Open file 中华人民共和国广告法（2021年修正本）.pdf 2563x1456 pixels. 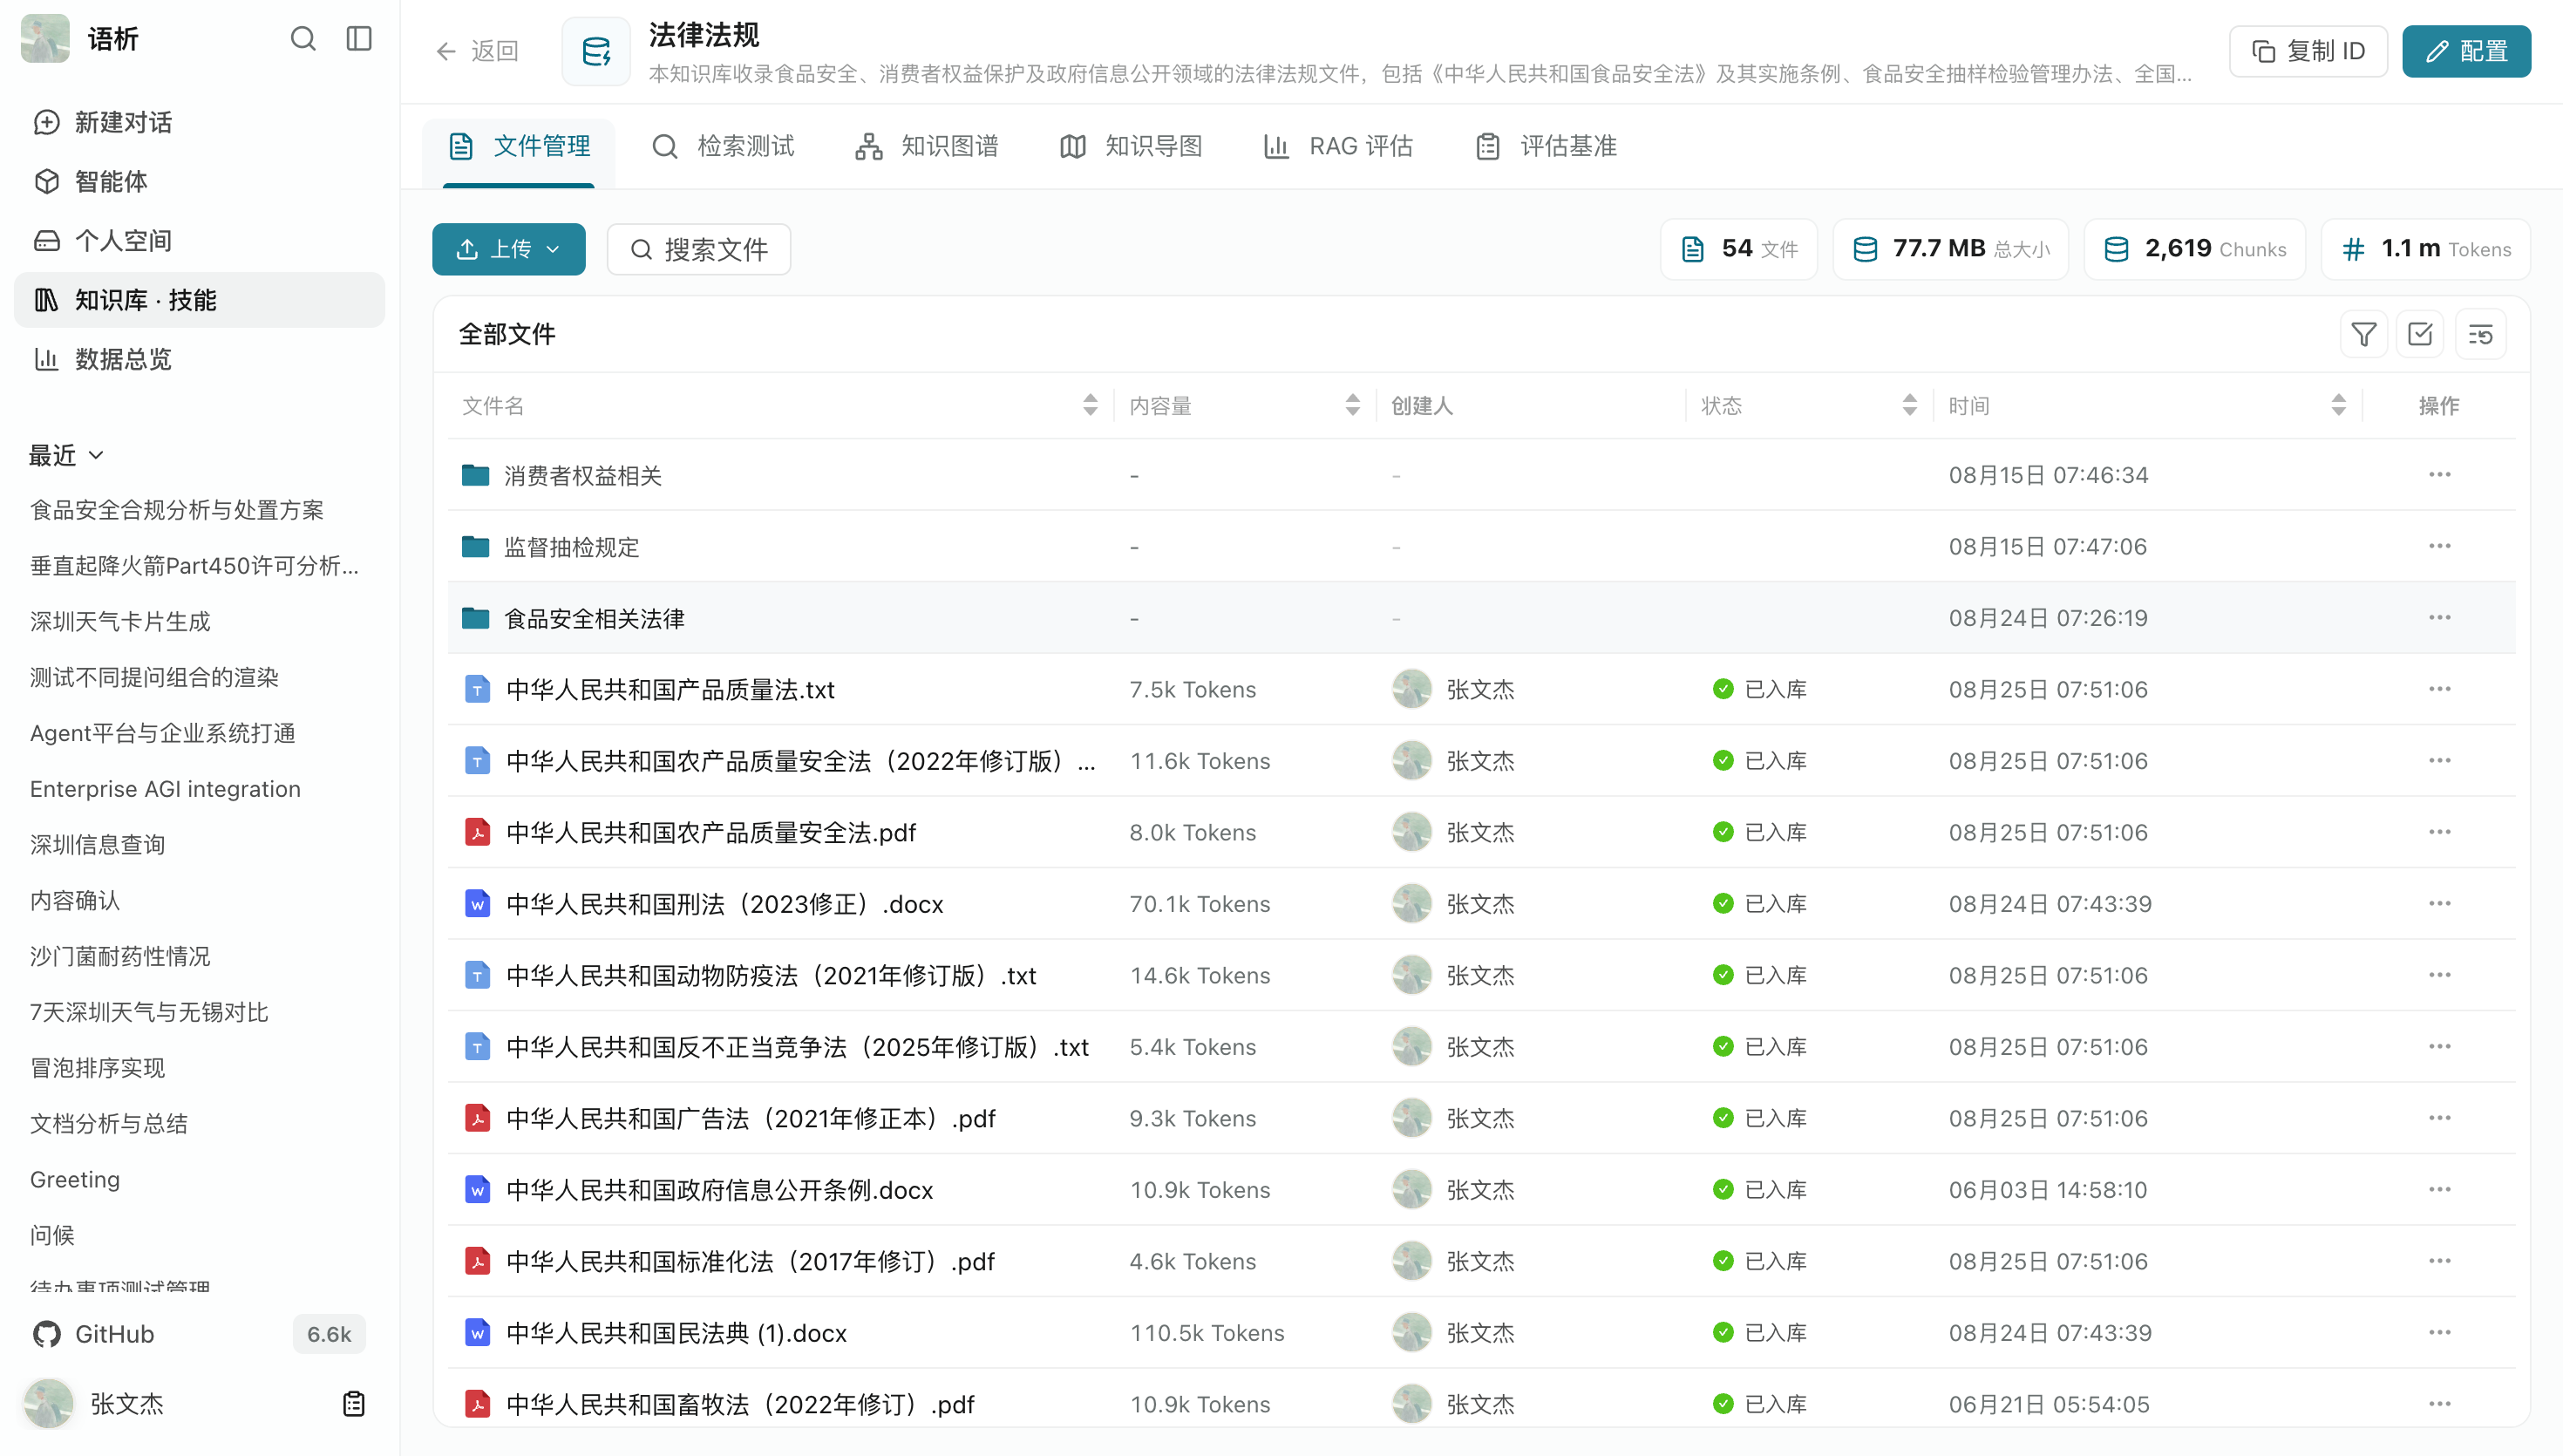coord(751,1118)
